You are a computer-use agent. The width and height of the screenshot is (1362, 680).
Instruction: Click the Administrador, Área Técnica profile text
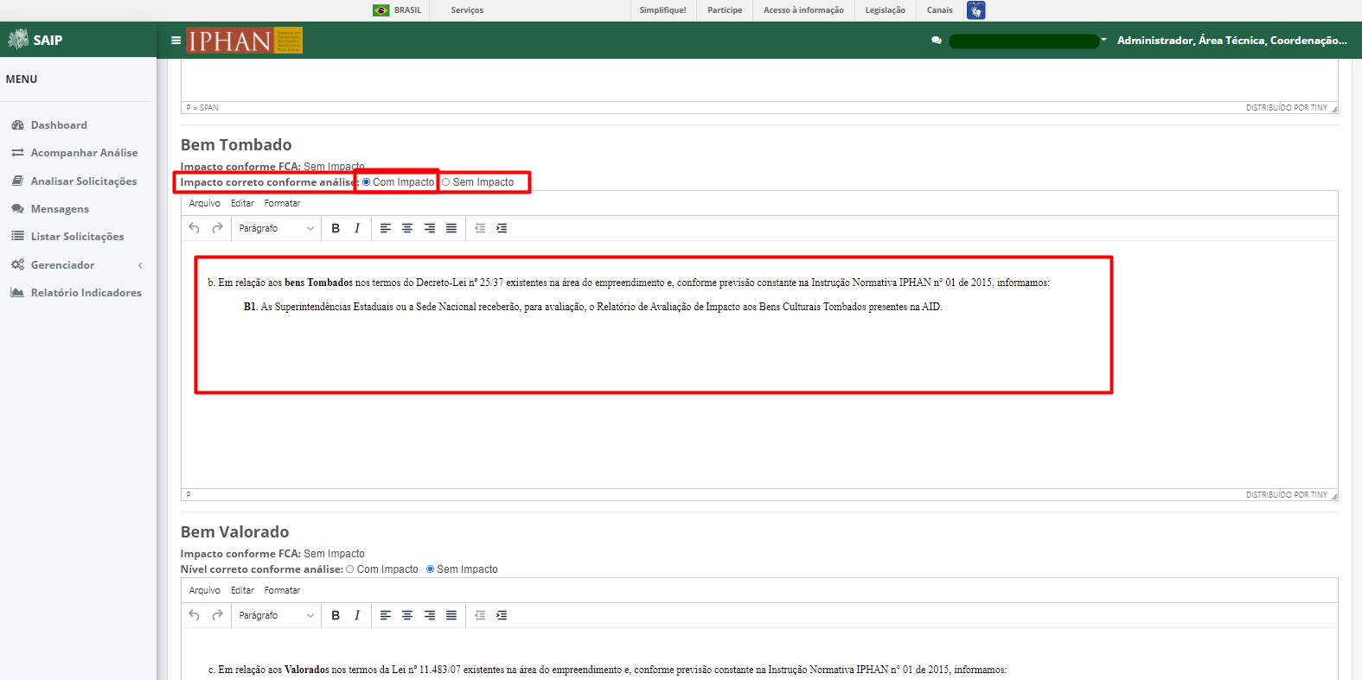click(1231, 41)
